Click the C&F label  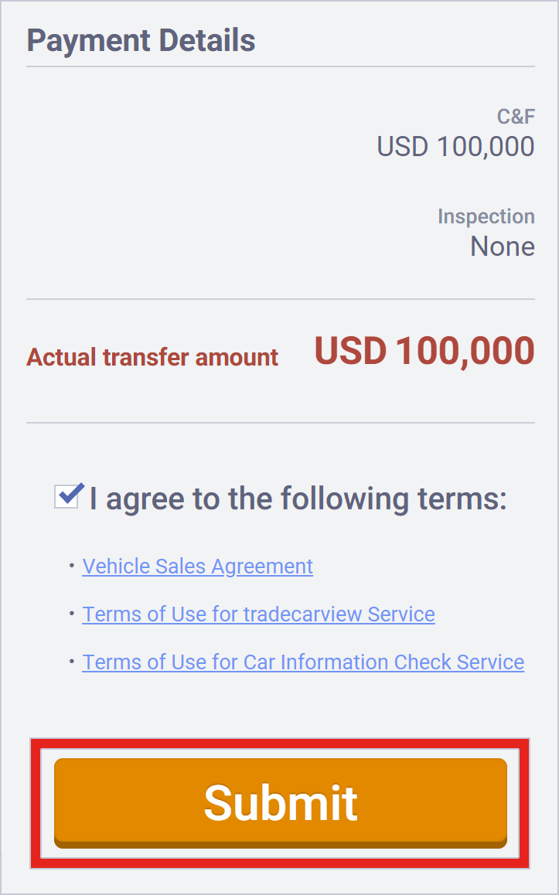pyautogui.click(x=516, y=116)
